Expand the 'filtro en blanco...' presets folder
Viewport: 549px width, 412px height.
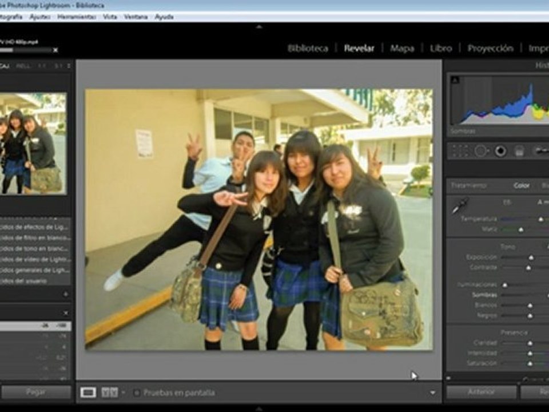(35, 237)
